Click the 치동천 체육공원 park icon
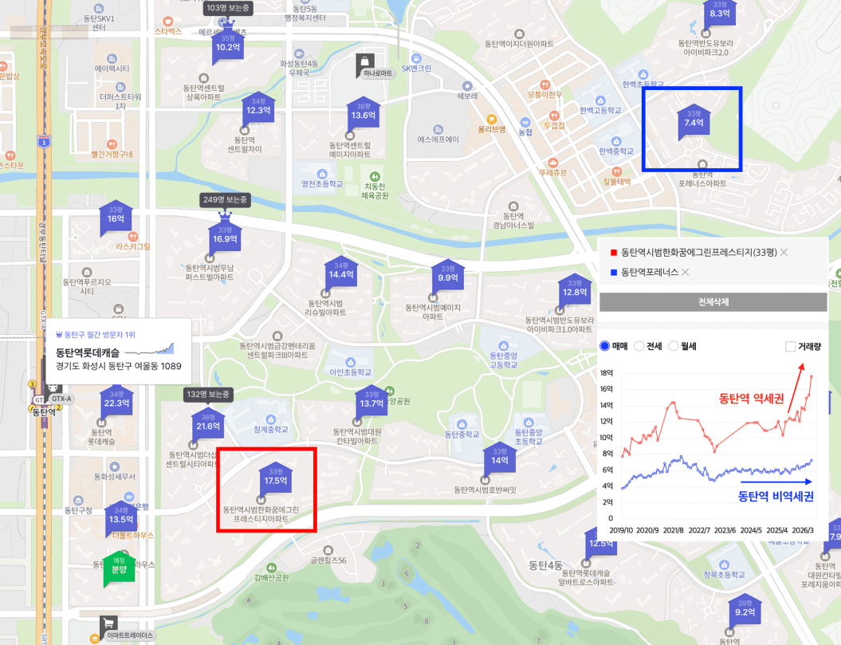Screen dimensions: 841x645 (375, 176)
